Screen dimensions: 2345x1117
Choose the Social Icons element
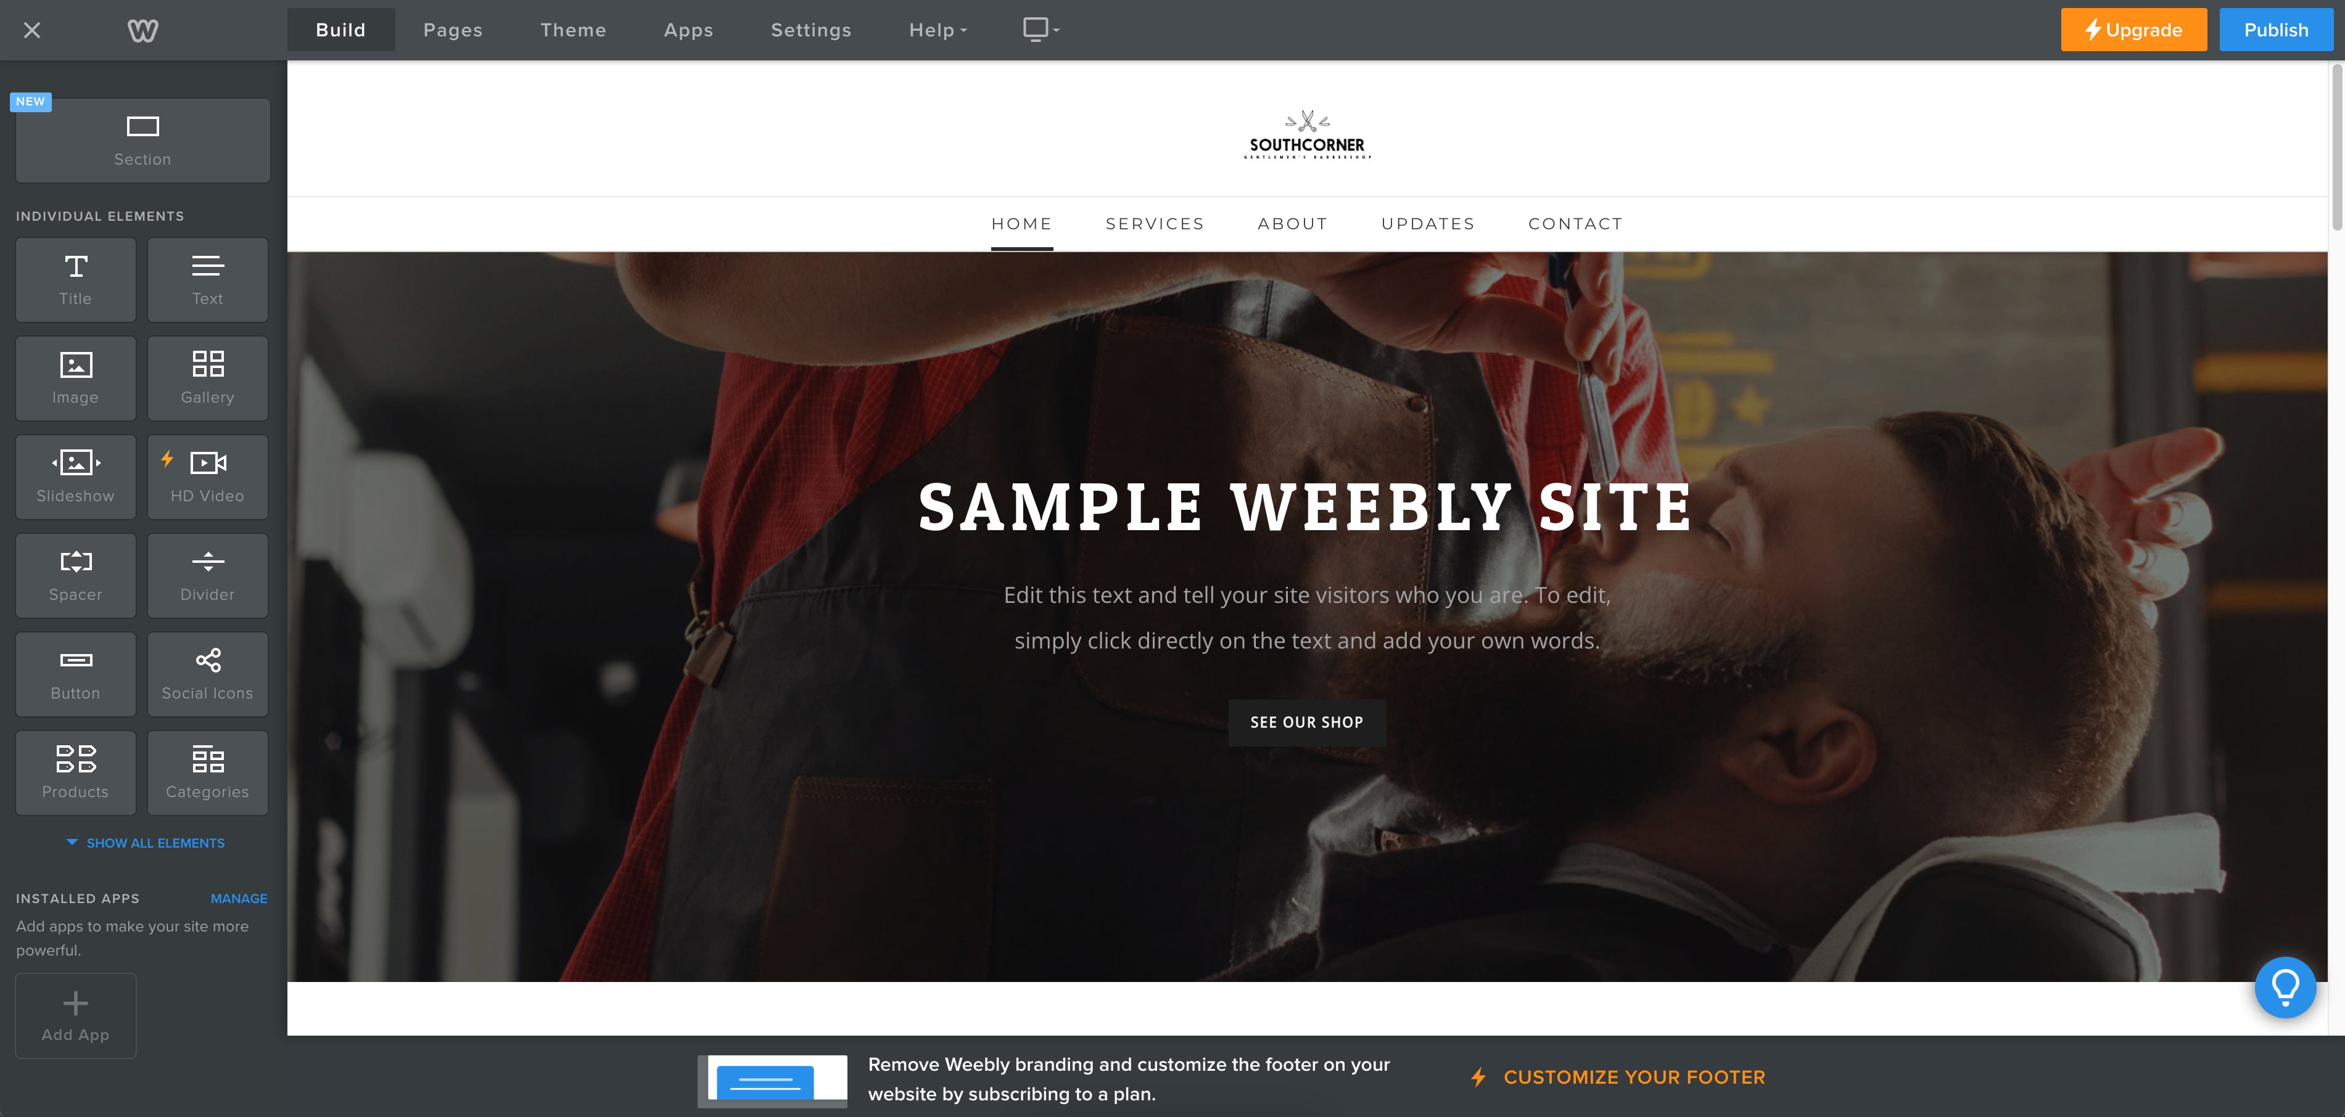(208, 674)
